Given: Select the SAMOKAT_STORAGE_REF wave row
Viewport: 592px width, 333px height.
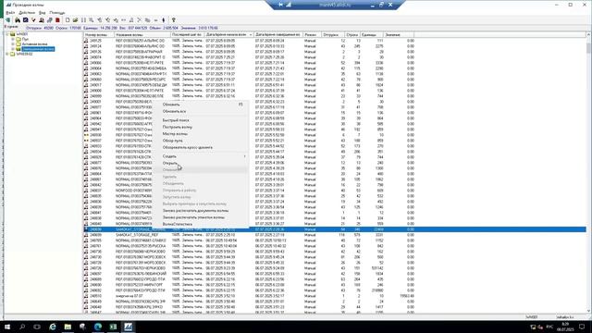Looking at the screenshot, I should (x=335, y=235).
